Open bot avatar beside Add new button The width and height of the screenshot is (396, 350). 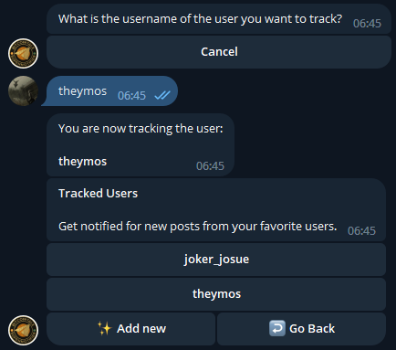tap(23, 330)
